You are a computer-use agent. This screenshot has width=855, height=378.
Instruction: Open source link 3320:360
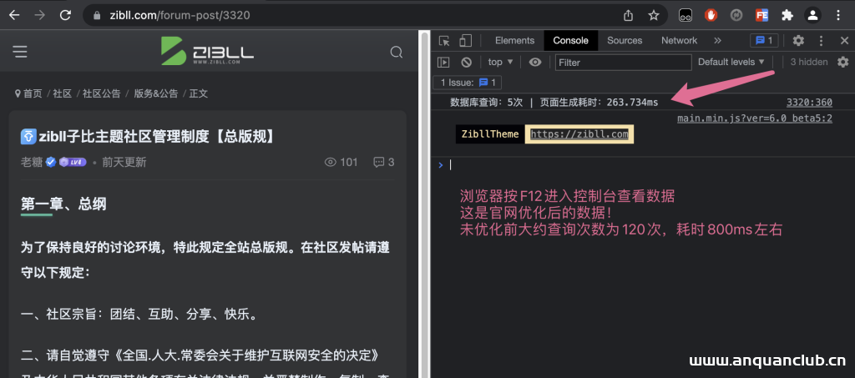coord(809,103)
